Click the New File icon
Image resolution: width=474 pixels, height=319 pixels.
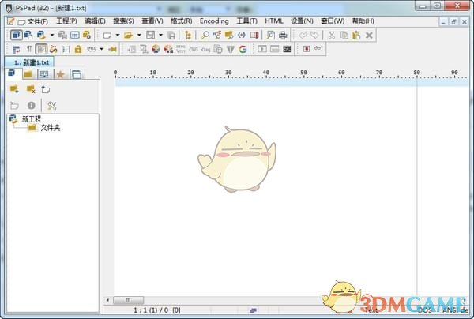[107, 36]
